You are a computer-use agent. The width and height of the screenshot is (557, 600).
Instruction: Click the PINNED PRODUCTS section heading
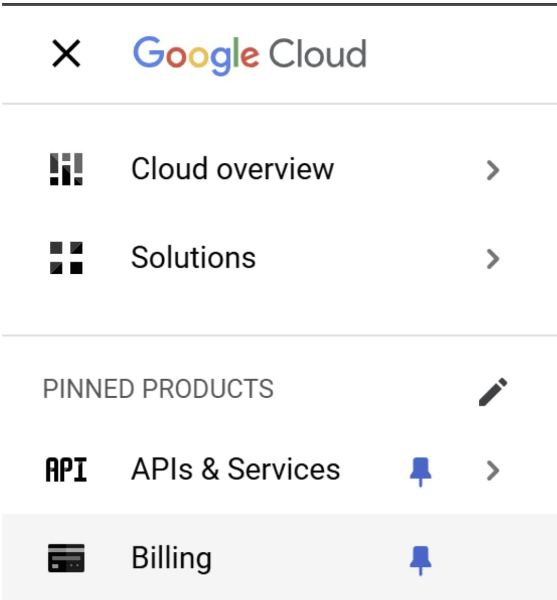(158, 389)
